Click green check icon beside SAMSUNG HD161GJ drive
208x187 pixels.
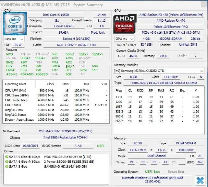tap(6, 166)
